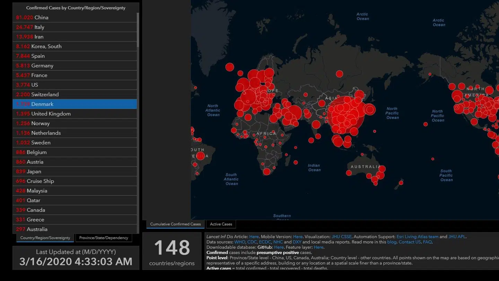Open the Cumulative Confirmed Cases tab
Viewport: 499px width, 281px height.
[x=175, y=224]
